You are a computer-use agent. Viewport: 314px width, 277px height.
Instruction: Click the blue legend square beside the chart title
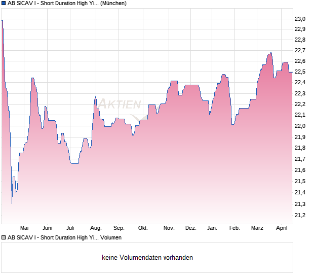(4, 4)
